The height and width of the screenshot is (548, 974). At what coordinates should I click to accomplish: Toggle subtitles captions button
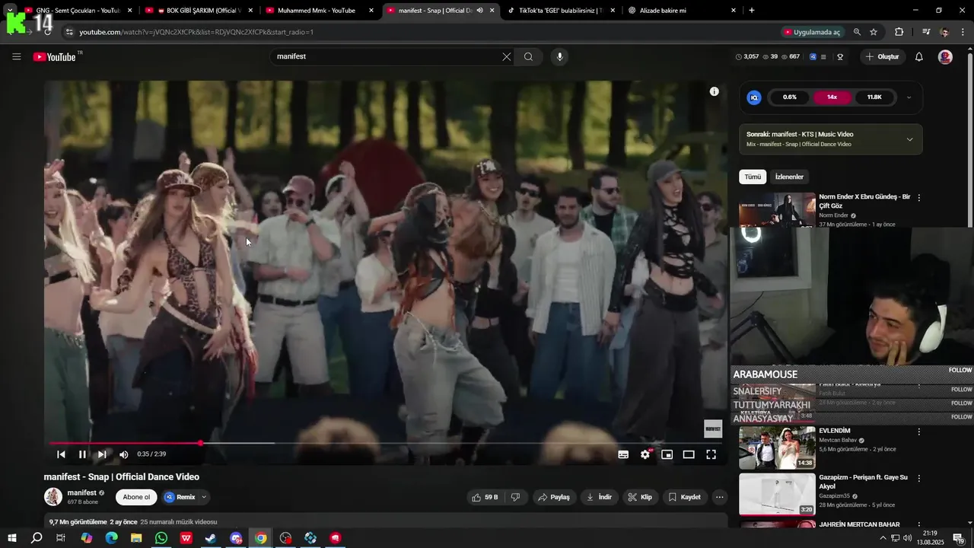[623, 454]
